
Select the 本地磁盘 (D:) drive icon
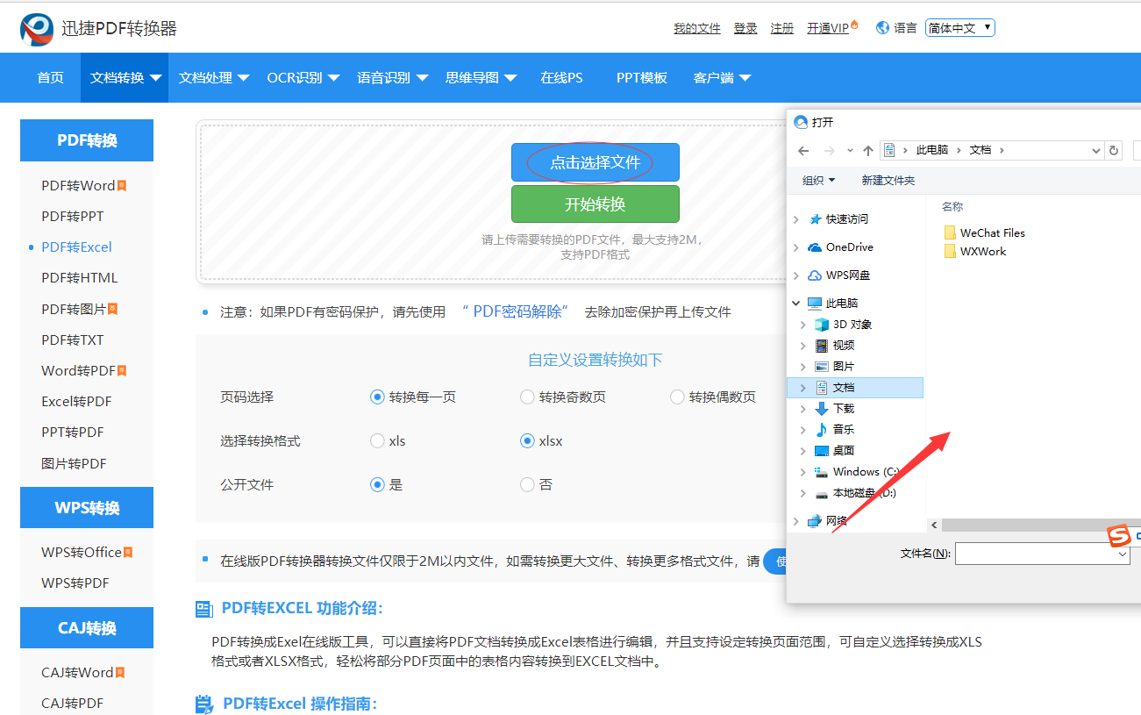click(822, 493)
